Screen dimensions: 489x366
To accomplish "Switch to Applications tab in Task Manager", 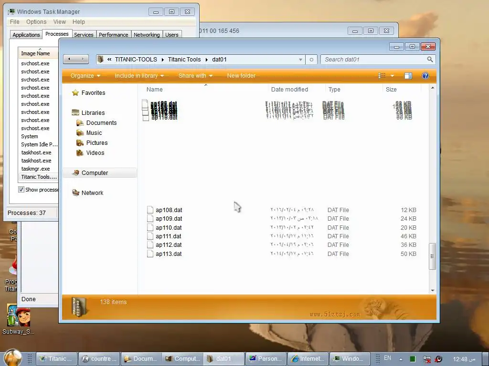I will point(26,35).
